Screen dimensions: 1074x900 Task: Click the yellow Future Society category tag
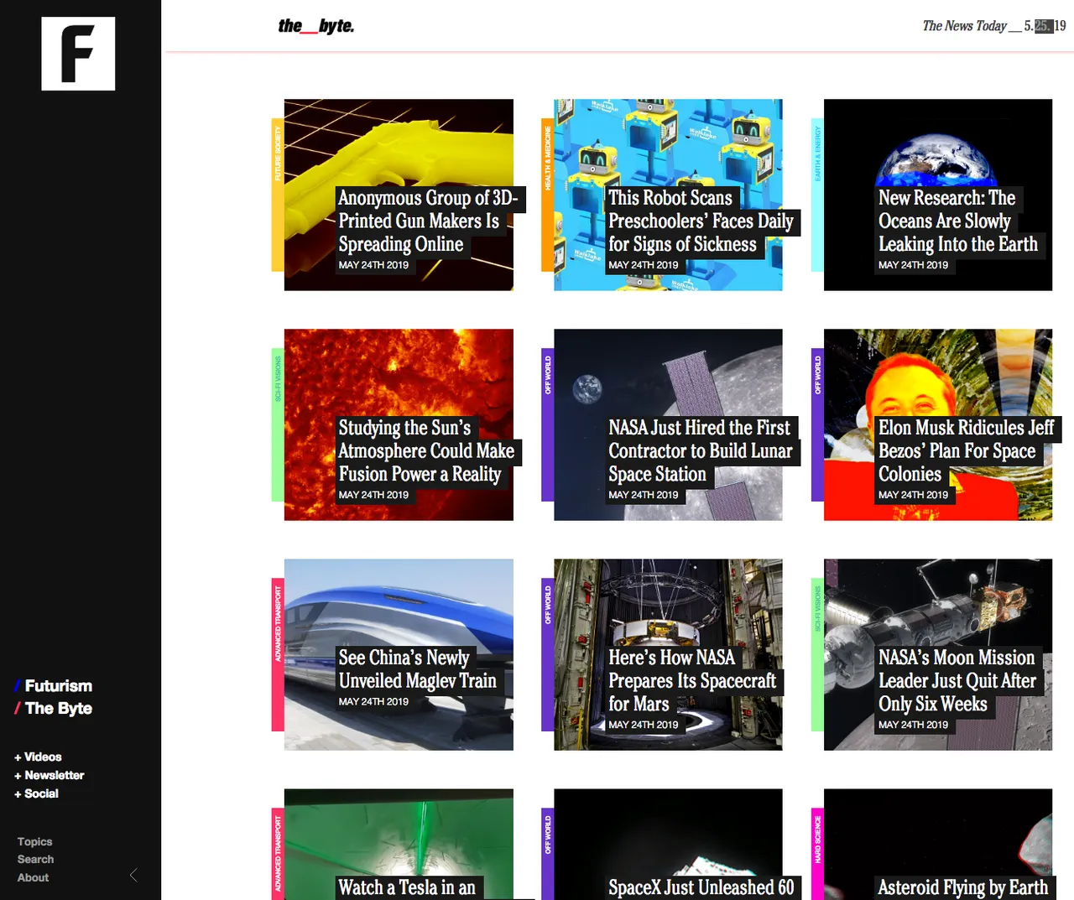278,195
